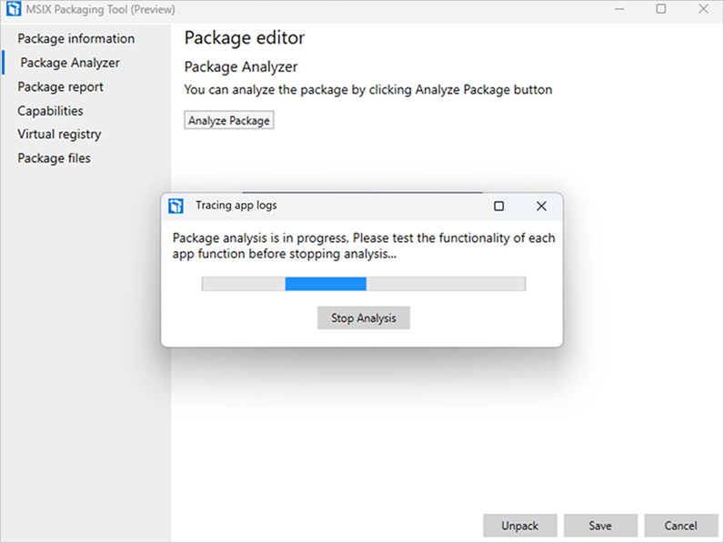Close the Tracing app logs dialog
The width and height of the screenshot is (724, 543).
[541, 206]
